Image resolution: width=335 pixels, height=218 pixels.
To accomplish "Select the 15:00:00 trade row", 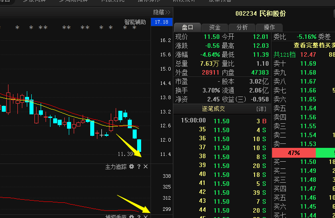I will click(222, 121).
